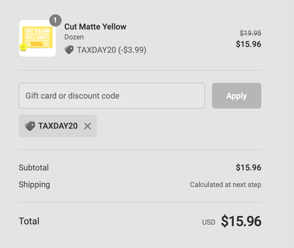The width and height of the screenshot is (294, 248).
Task: Click the Total label
Action: point(29,221)
